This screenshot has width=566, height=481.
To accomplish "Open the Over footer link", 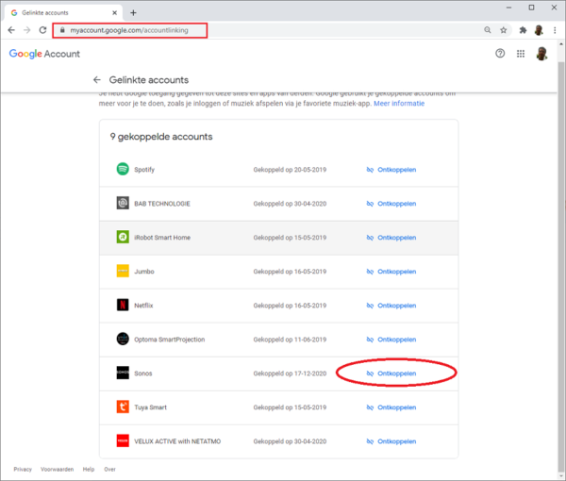I will (109, 469).
